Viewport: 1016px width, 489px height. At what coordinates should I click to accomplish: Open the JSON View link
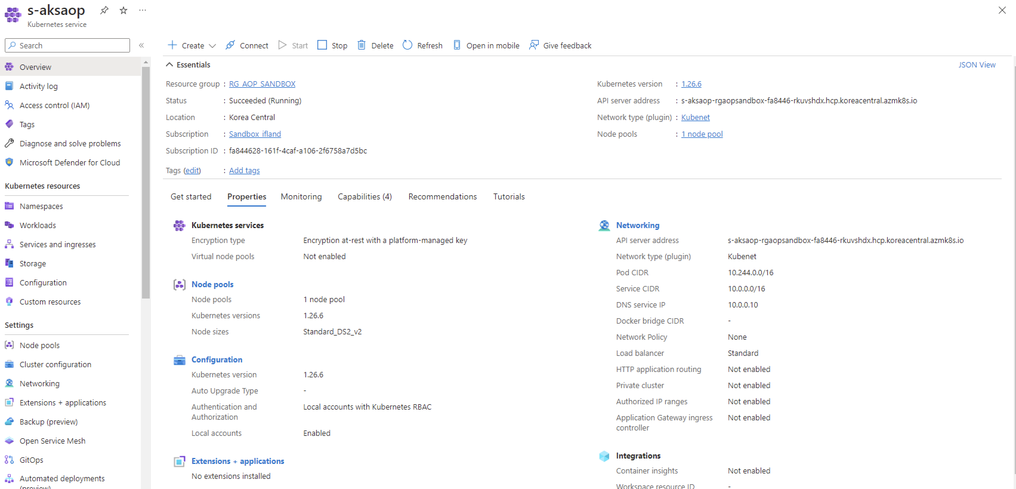977,65
